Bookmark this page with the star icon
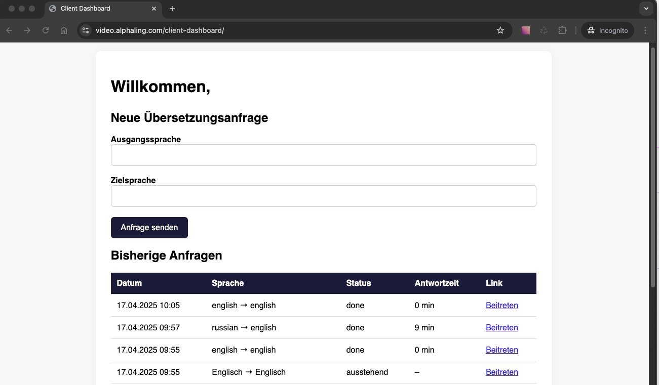The image size is (659, 385). (x=500, y=30)
